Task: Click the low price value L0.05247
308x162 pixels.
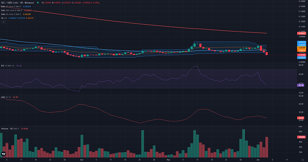Action: [x=66, y=3]
